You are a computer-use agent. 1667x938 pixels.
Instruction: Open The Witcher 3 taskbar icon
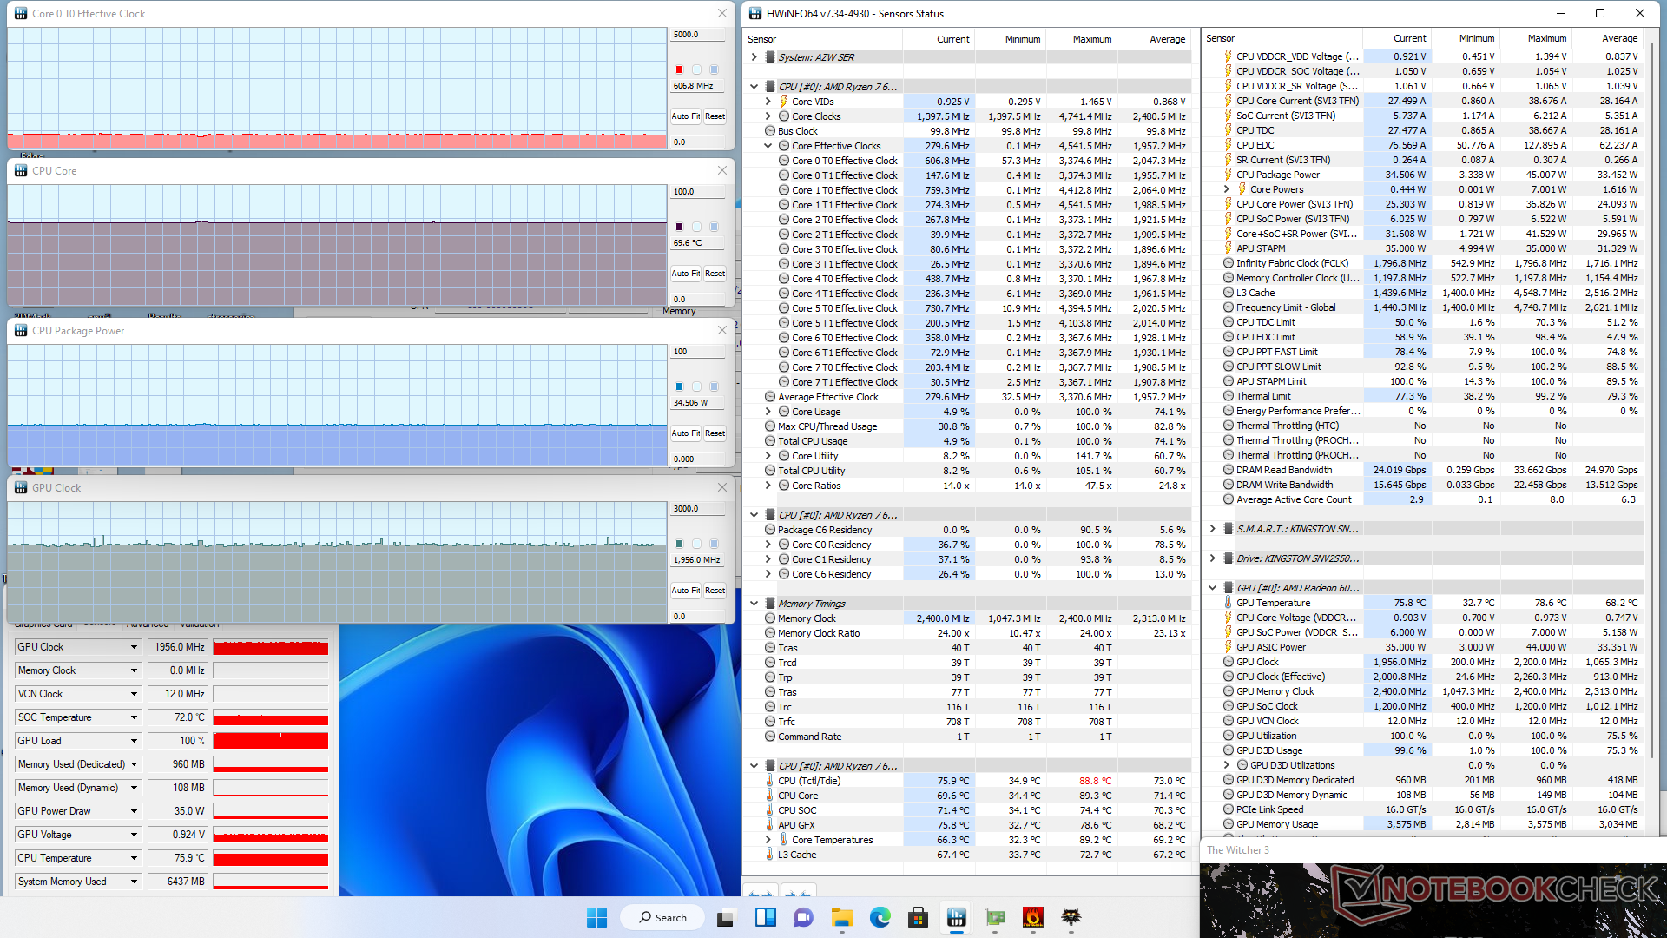click(1071, 917)
